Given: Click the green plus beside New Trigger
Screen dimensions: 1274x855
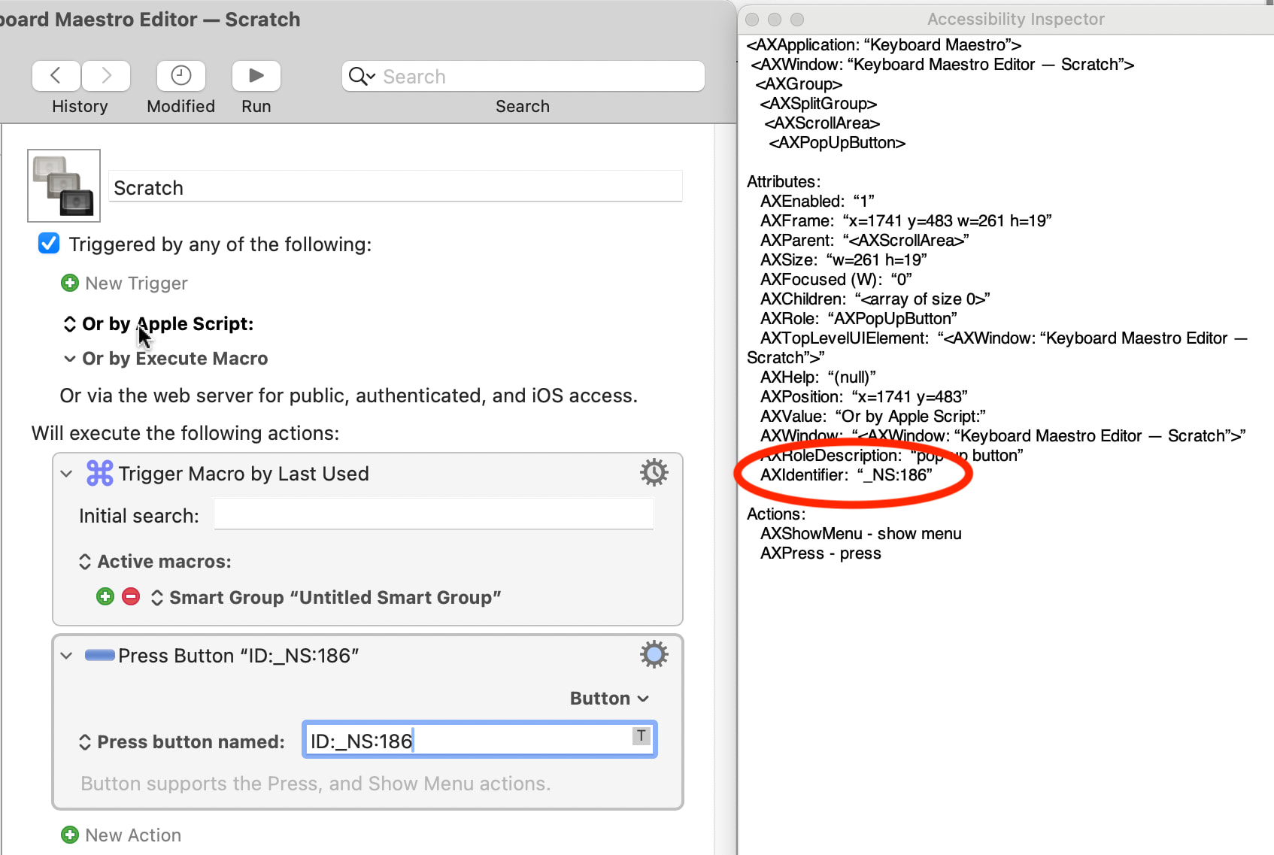Looking at the screenshot, I should click(70, 283).
